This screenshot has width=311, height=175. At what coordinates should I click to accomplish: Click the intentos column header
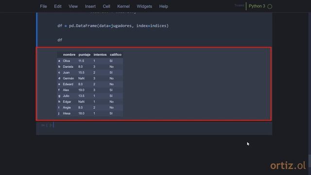pyautogui.click(x=100, y=54)
